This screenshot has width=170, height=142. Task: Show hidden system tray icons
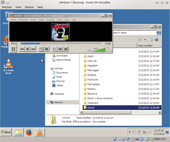[x=130, y=132]
